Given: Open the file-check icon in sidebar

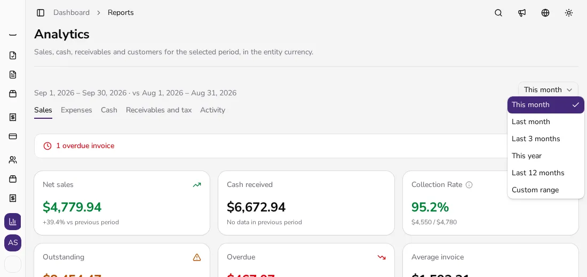Looking at the screenshot, I should (13, 55).
